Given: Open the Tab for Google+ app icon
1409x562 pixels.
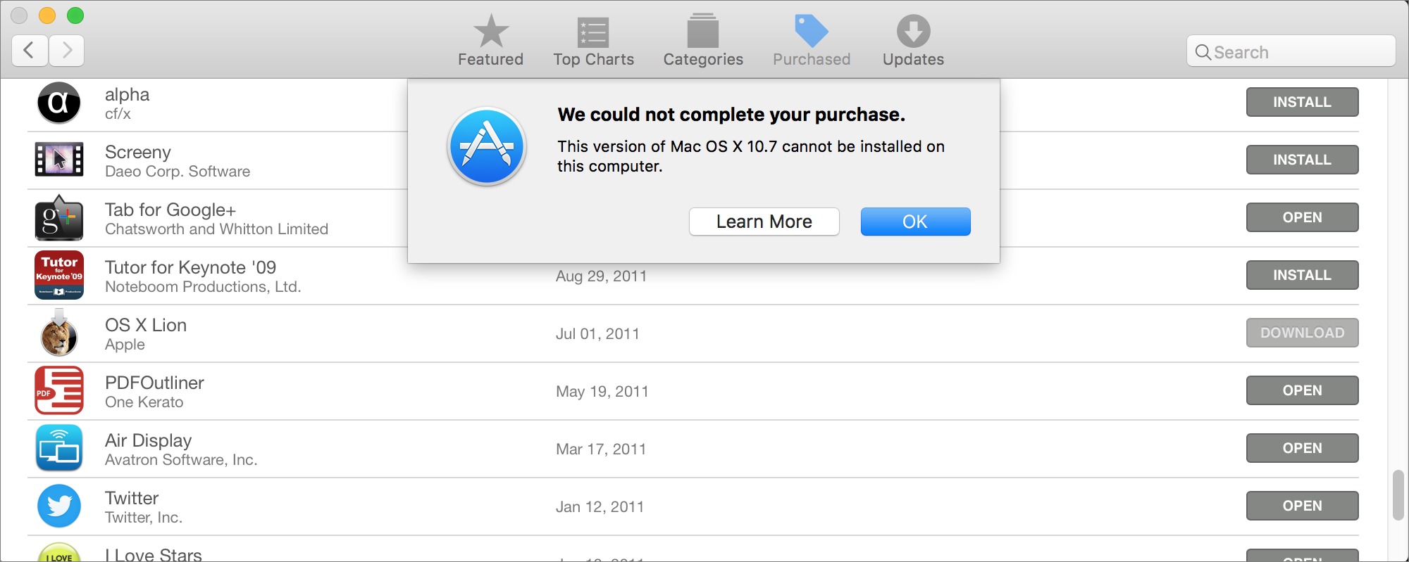Looking at the screenshot, I should [x=58, y=217].
